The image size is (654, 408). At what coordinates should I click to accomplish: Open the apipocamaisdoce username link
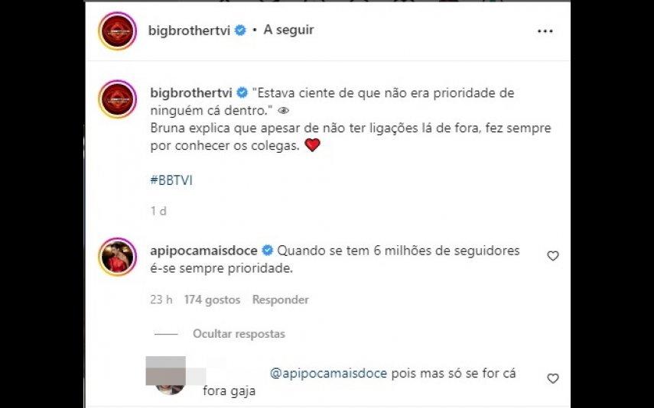tap(203, 251)
